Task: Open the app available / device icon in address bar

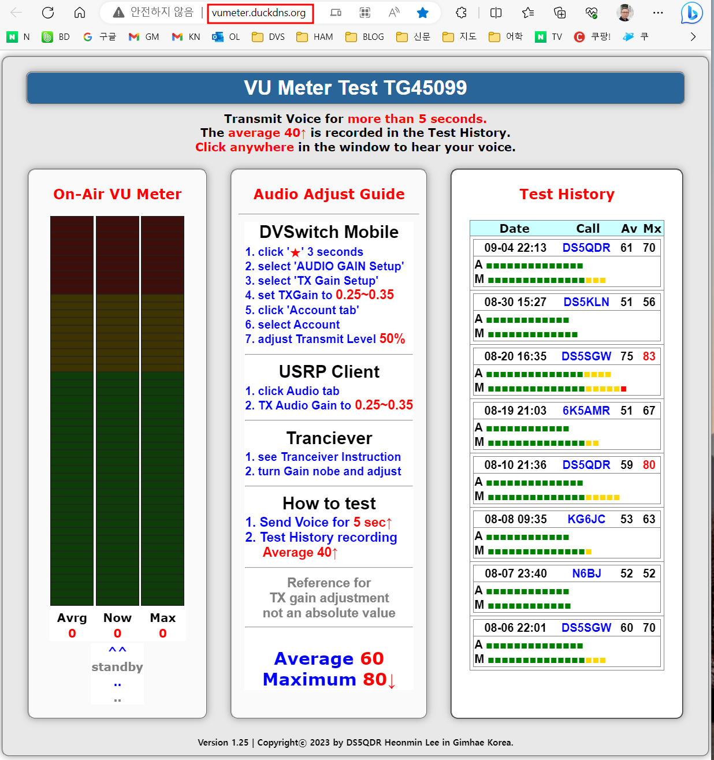Action: pos(336,12)
